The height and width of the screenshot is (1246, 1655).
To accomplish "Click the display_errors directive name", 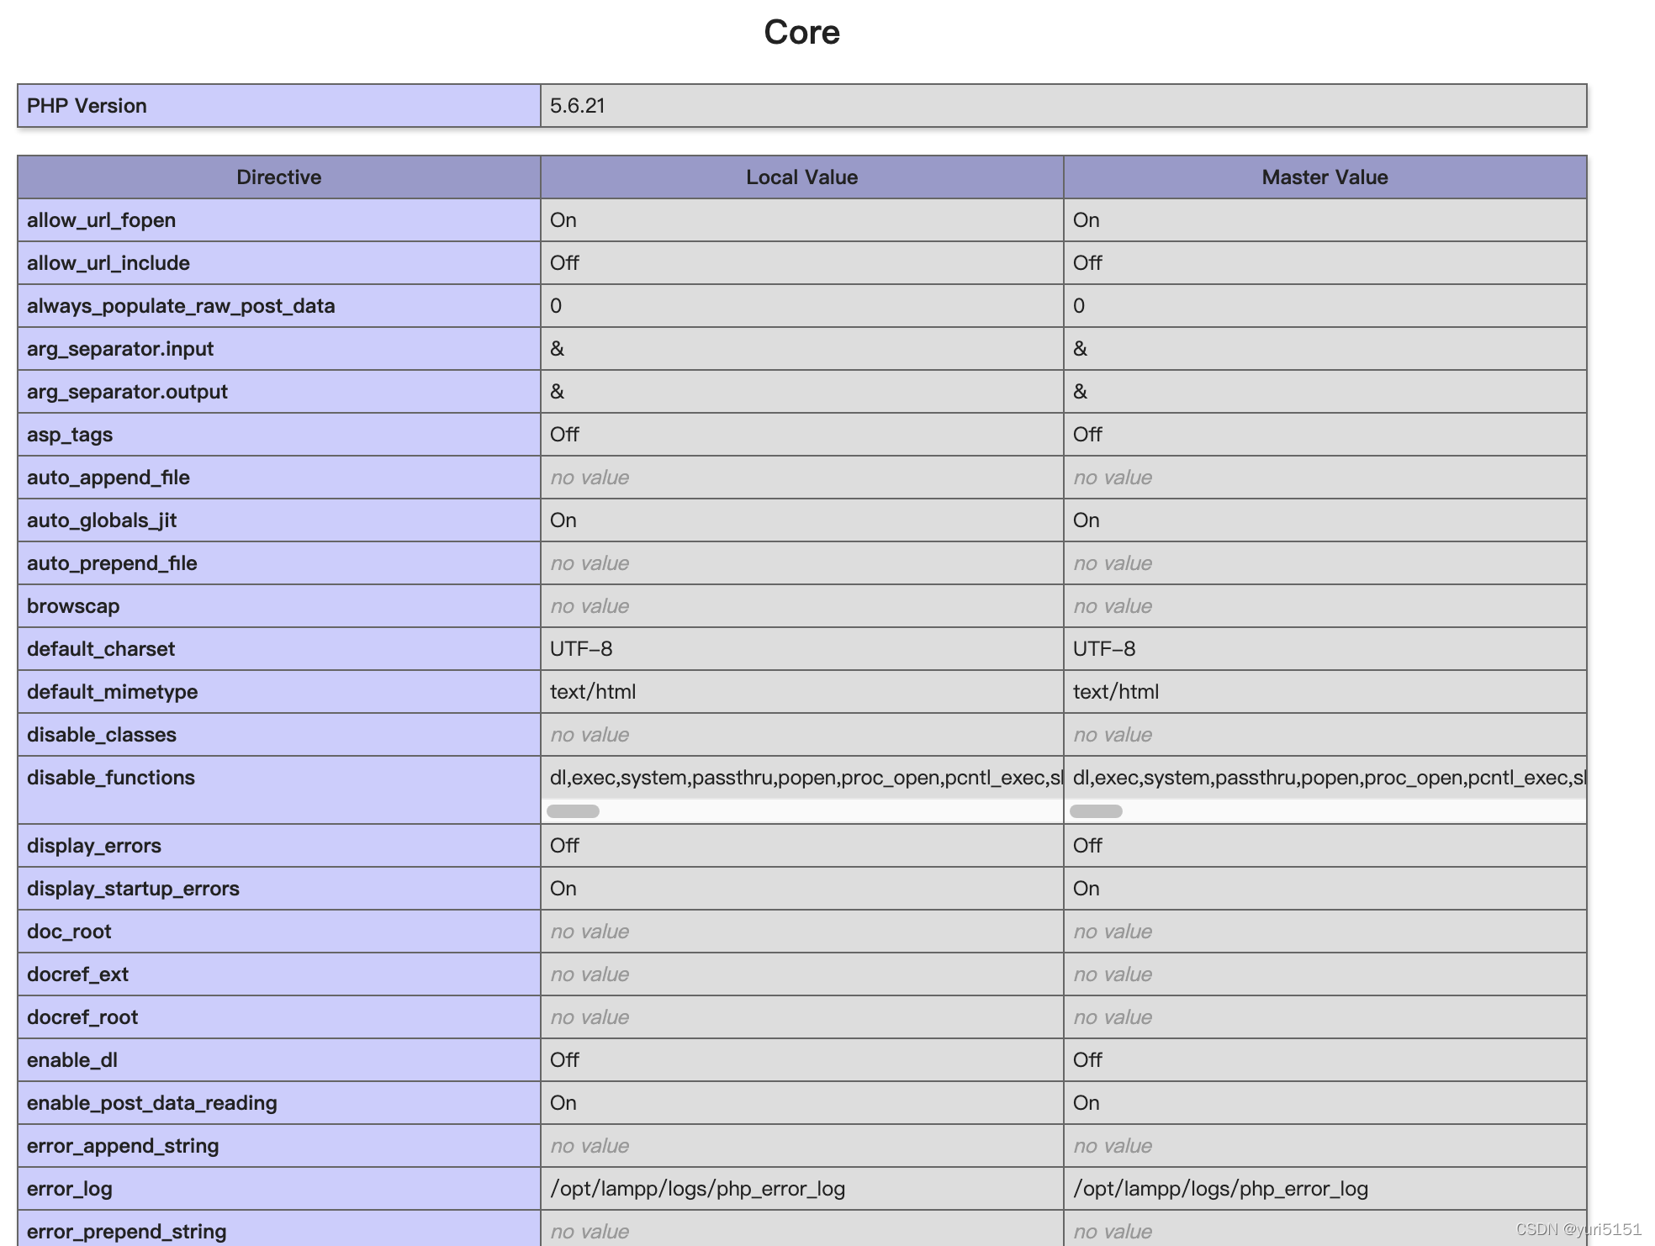I will (x=94, y=846).
